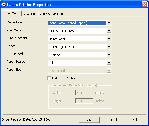Open Help for printer properties
149x126 pixels.
pyautogui.click(x=136, y=120)
